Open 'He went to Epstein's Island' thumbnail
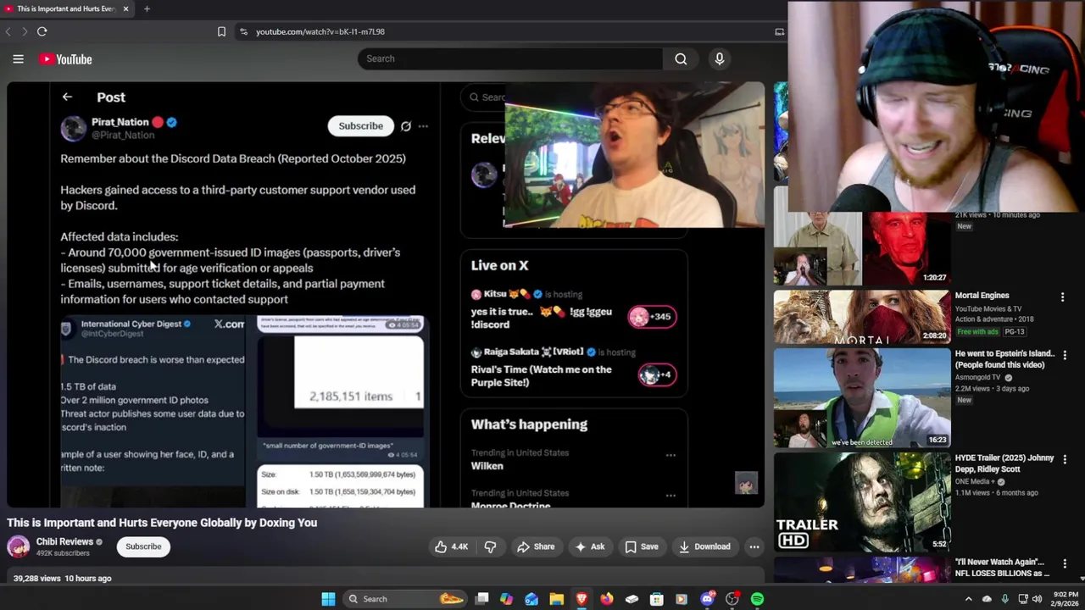The width and height of the screenshot is (1085, 610). (862, 397)
